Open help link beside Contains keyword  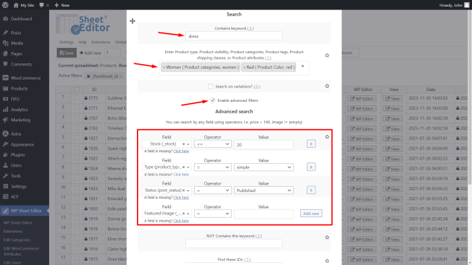click(x=250, y=28)
